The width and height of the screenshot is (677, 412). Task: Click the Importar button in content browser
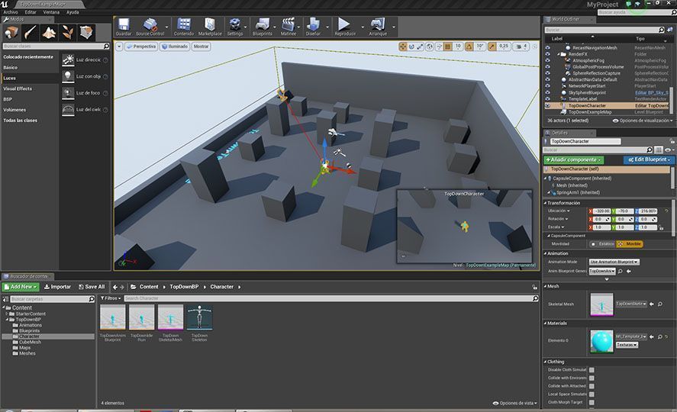[57, 287]
